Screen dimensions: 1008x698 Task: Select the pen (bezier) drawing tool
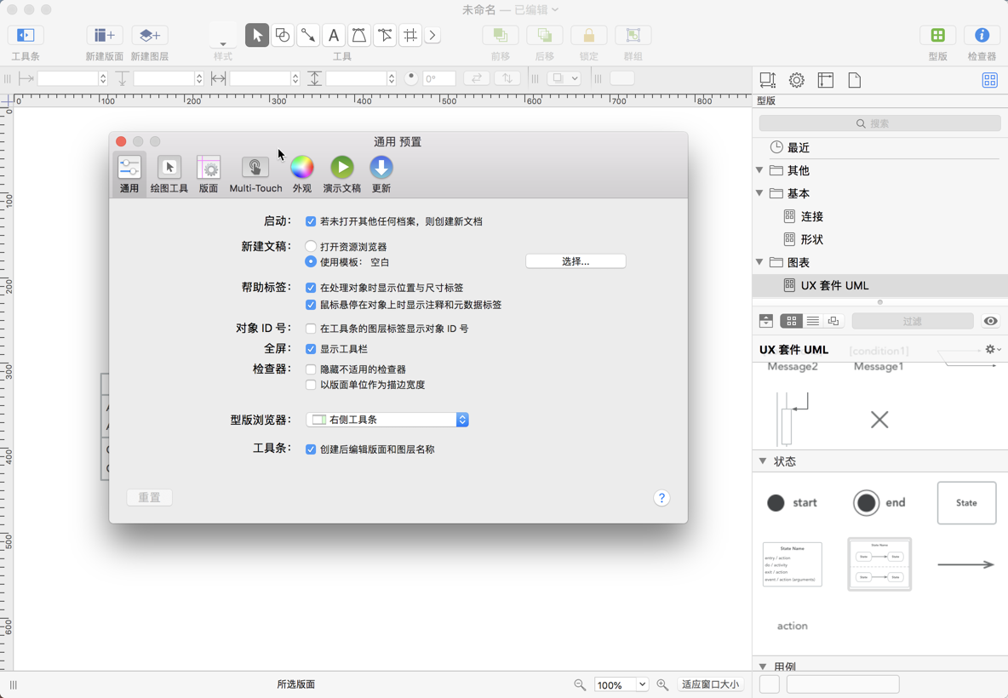[x=359, y=35]
